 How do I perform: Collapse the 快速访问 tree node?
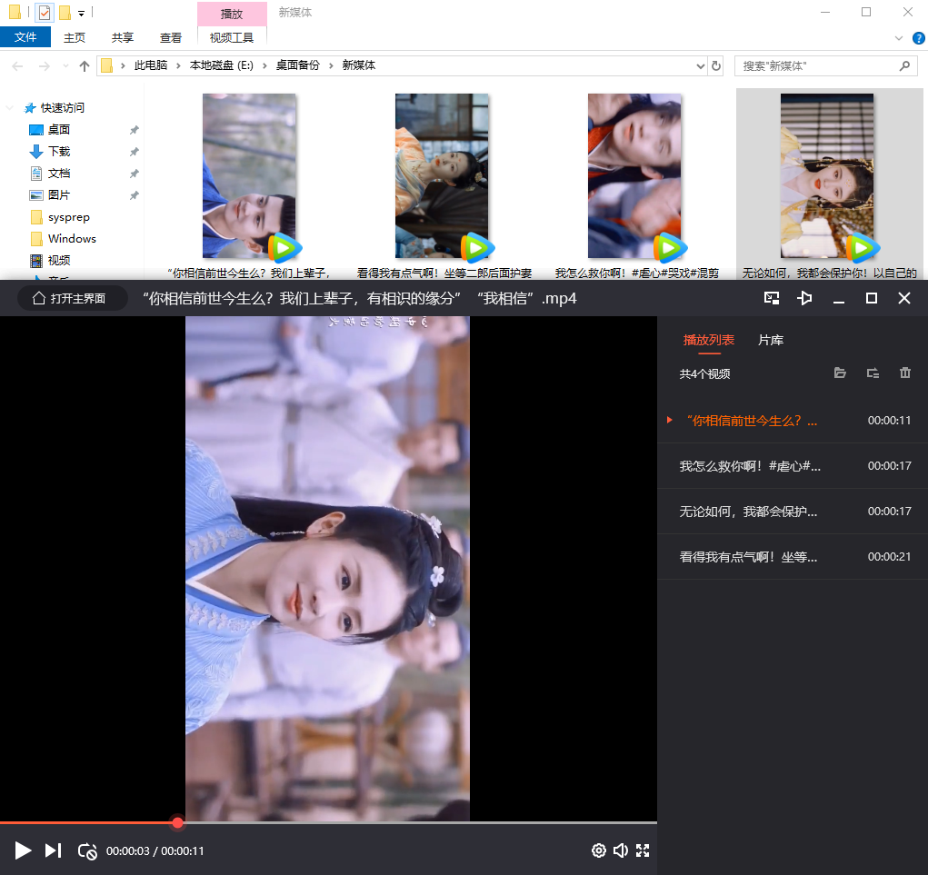(x=10, y=108)
